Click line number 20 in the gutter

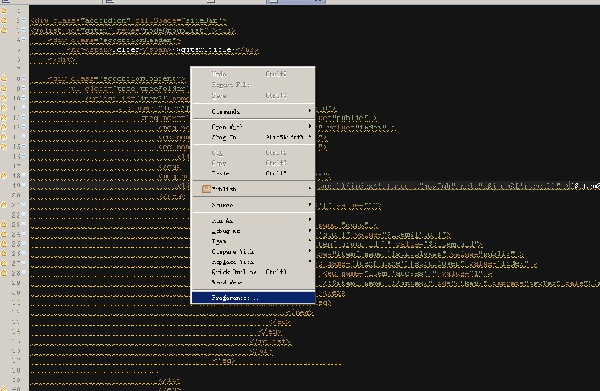[17, 195]
